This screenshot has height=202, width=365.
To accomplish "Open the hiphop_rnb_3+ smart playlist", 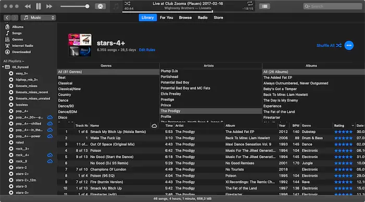I will (27, 80).
